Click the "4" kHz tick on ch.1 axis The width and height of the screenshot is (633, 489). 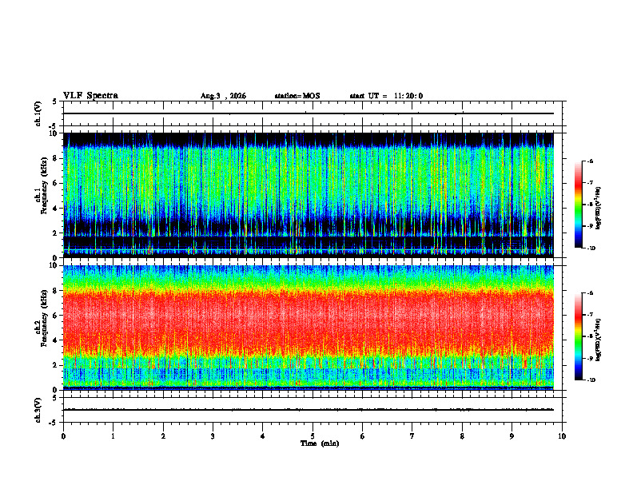pyautogui.click(x=56, y=209)
